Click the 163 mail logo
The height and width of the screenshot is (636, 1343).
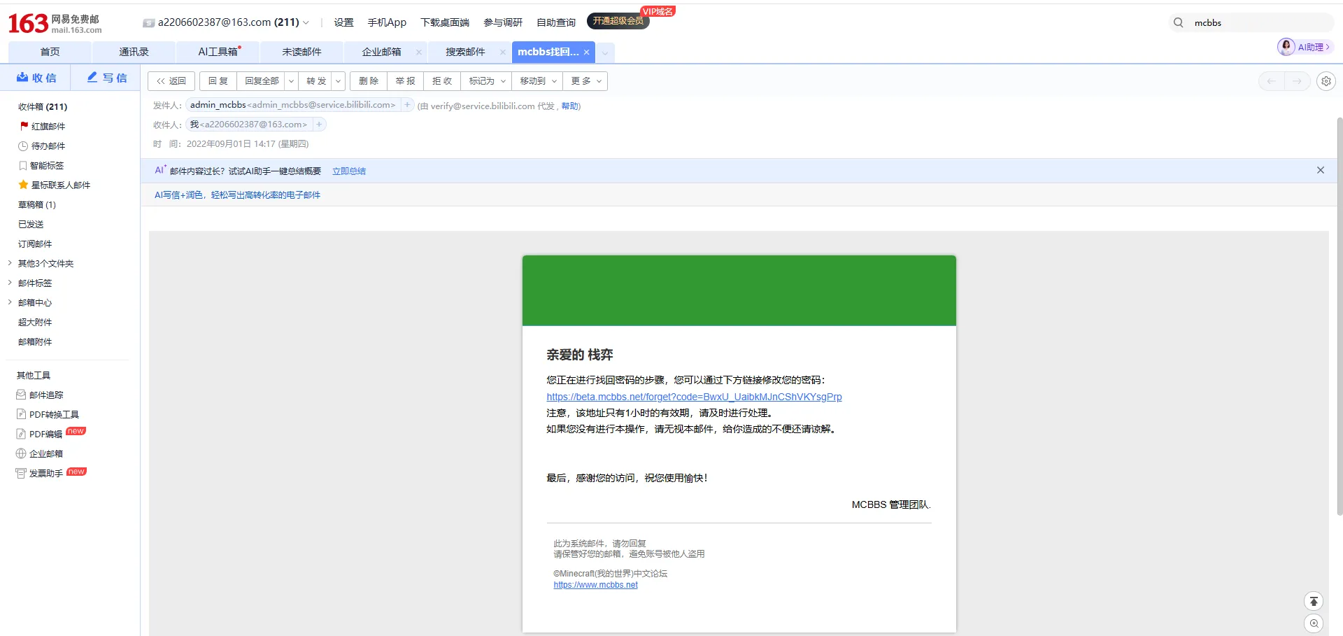pyautogui.click(x=55, y=23)
